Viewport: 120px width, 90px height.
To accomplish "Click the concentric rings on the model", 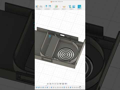I will [66, 54].
